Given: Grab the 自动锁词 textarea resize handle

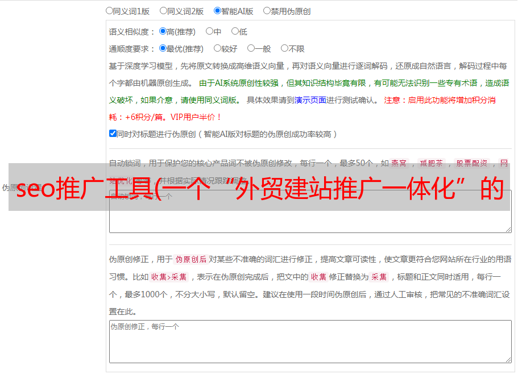Looking at the screenshot, I should click(x=508, y=230).
